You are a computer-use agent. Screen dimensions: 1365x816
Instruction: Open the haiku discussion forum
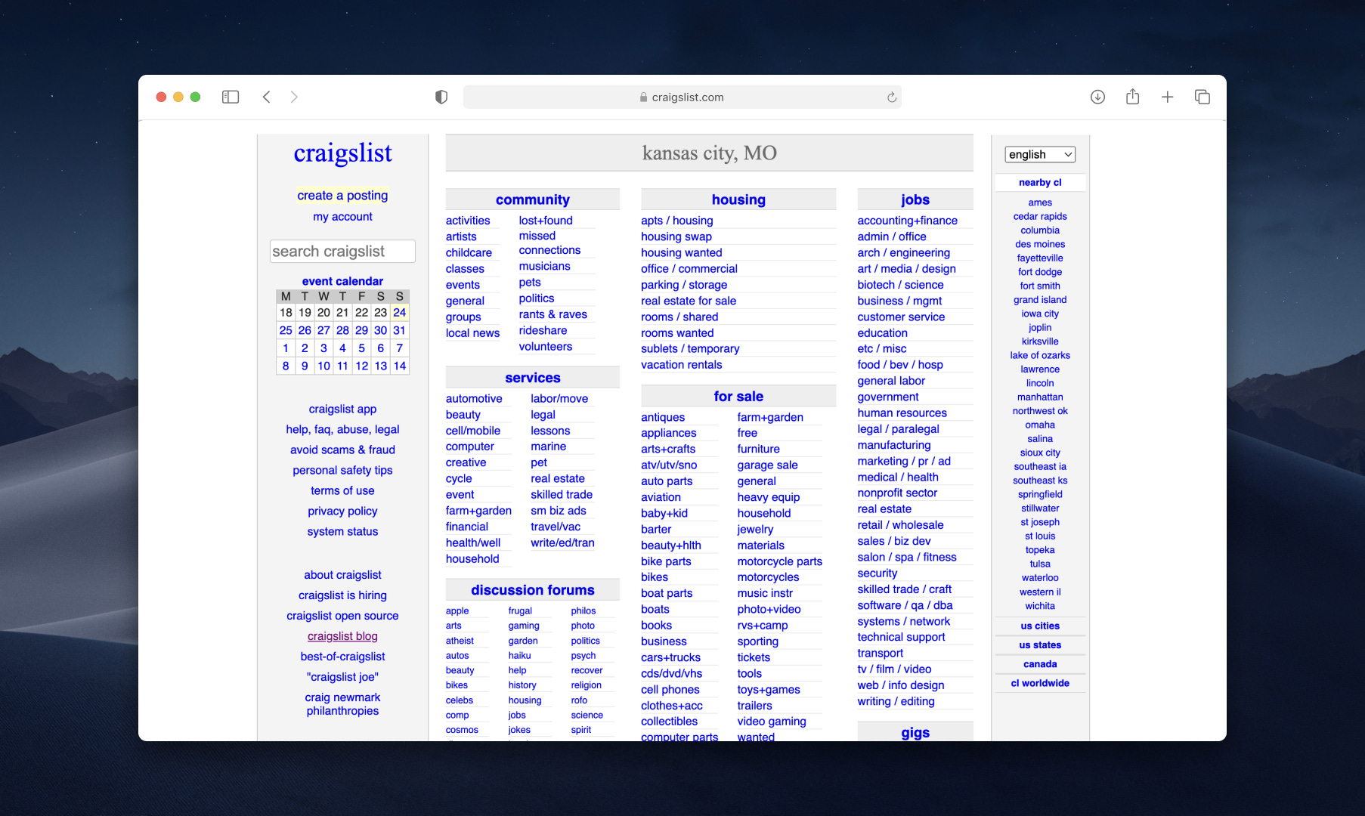point(519,655)
